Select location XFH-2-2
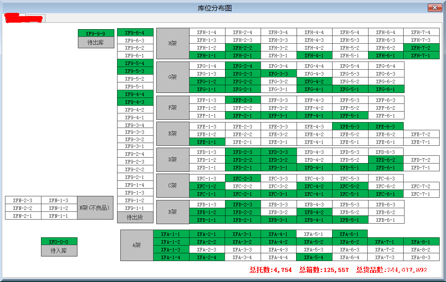446x282 pixels. click(x=243, y=48)
